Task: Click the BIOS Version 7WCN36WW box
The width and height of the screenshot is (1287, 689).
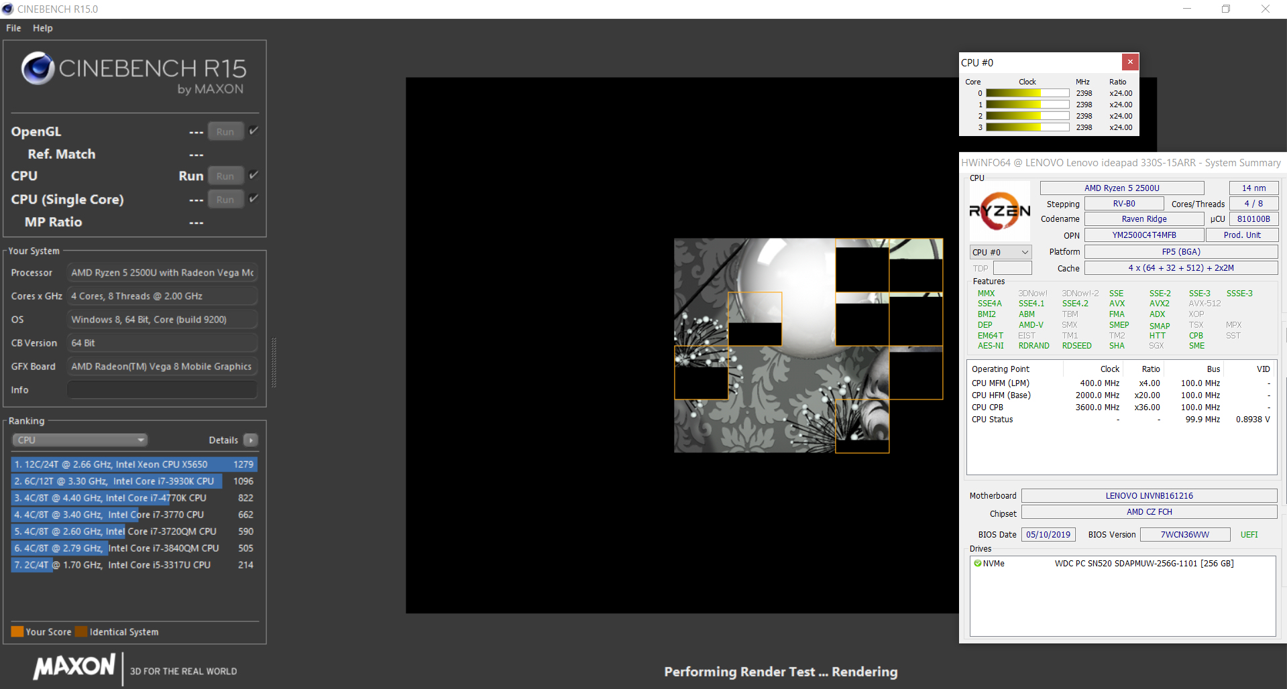Action: click(x=1185, y=535)
